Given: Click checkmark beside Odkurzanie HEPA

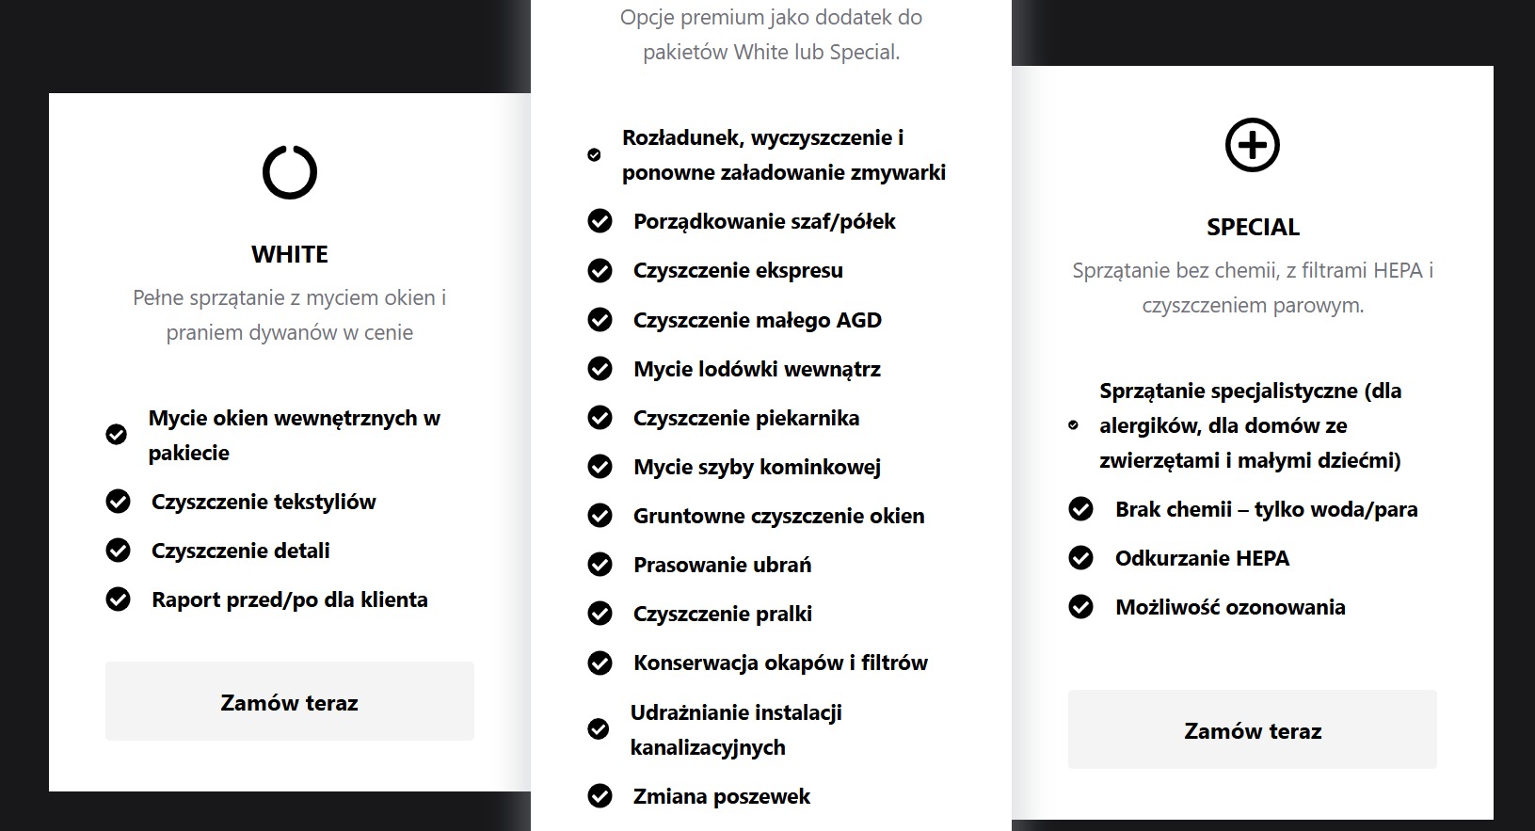Looking at the screenshot, I should tap(1081, 558).
